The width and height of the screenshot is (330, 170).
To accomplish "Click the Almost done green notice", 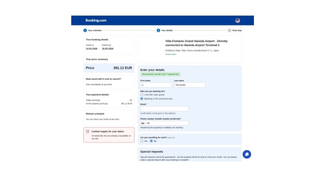I will tap(160, 74).
